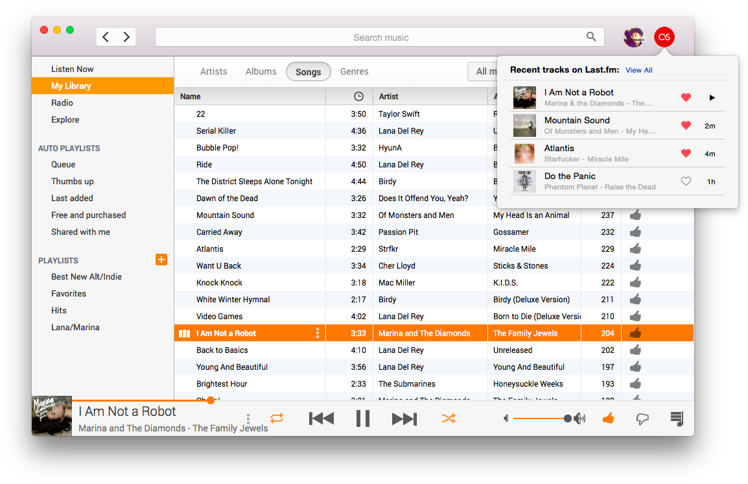The width and height of the screenshot is (748, 484).
Task: Sort by duration clock column header
Action: click(x=358, y=97)
